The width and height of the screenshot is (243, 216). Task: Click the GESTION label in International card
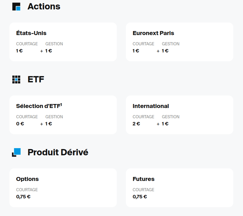click(x=170, y=117)
